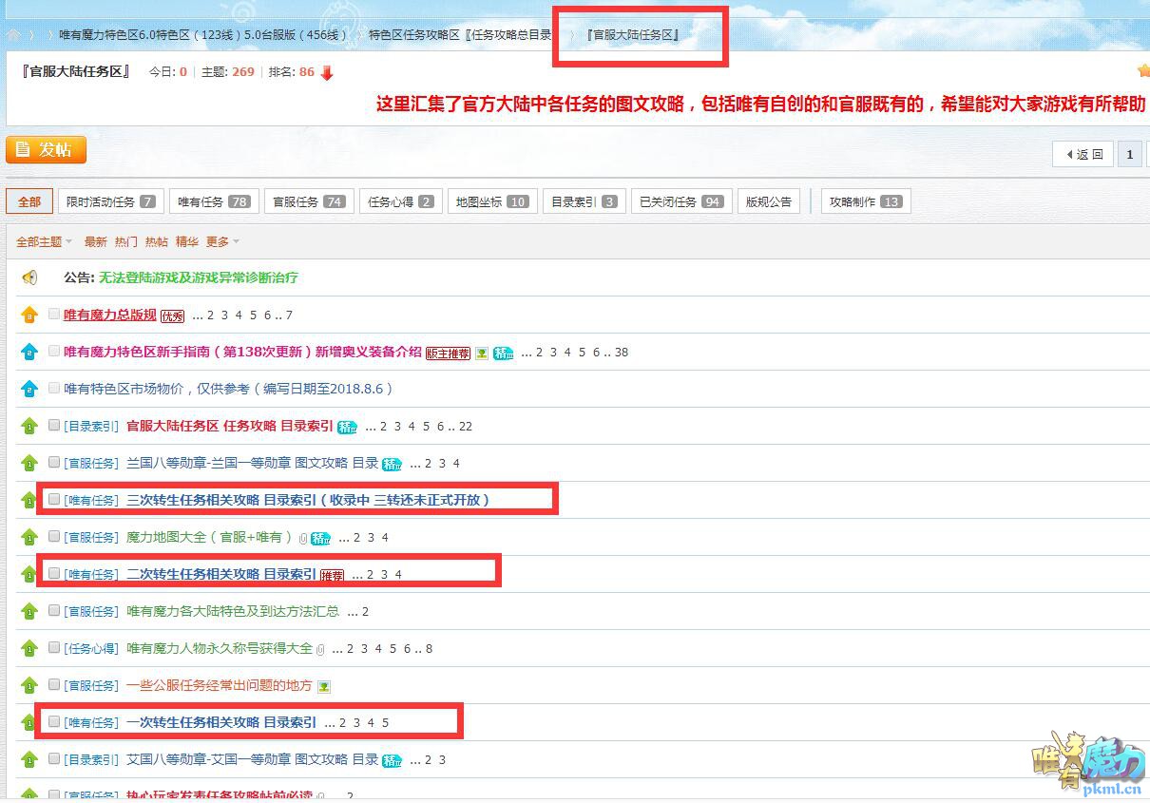Open 无法登陆游戏及游戏异常诊断治疗 announcement link
Viewport: 1150px width, 803px height.
pos(199,277)
